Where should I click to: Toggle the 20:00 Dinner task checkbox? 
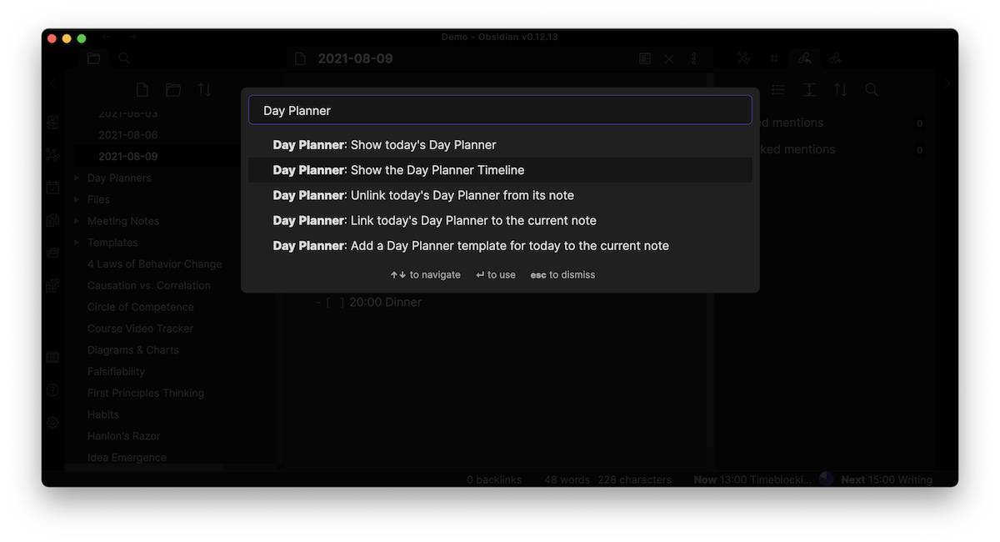pyautogui.click(x=335, y=303)
